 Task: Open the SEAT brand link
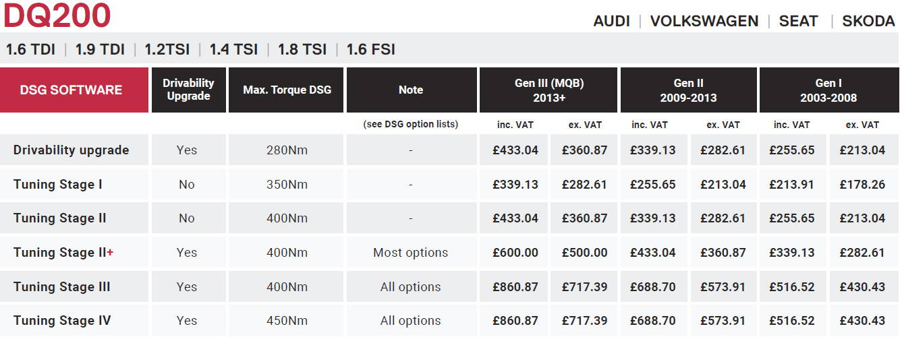click(x=798, y=21)
